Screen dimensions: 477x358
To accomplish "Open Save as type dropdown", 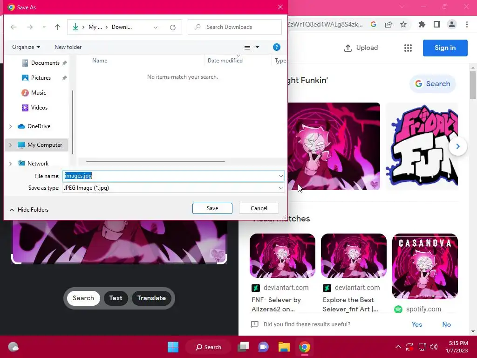I will [x=173, y=188].
